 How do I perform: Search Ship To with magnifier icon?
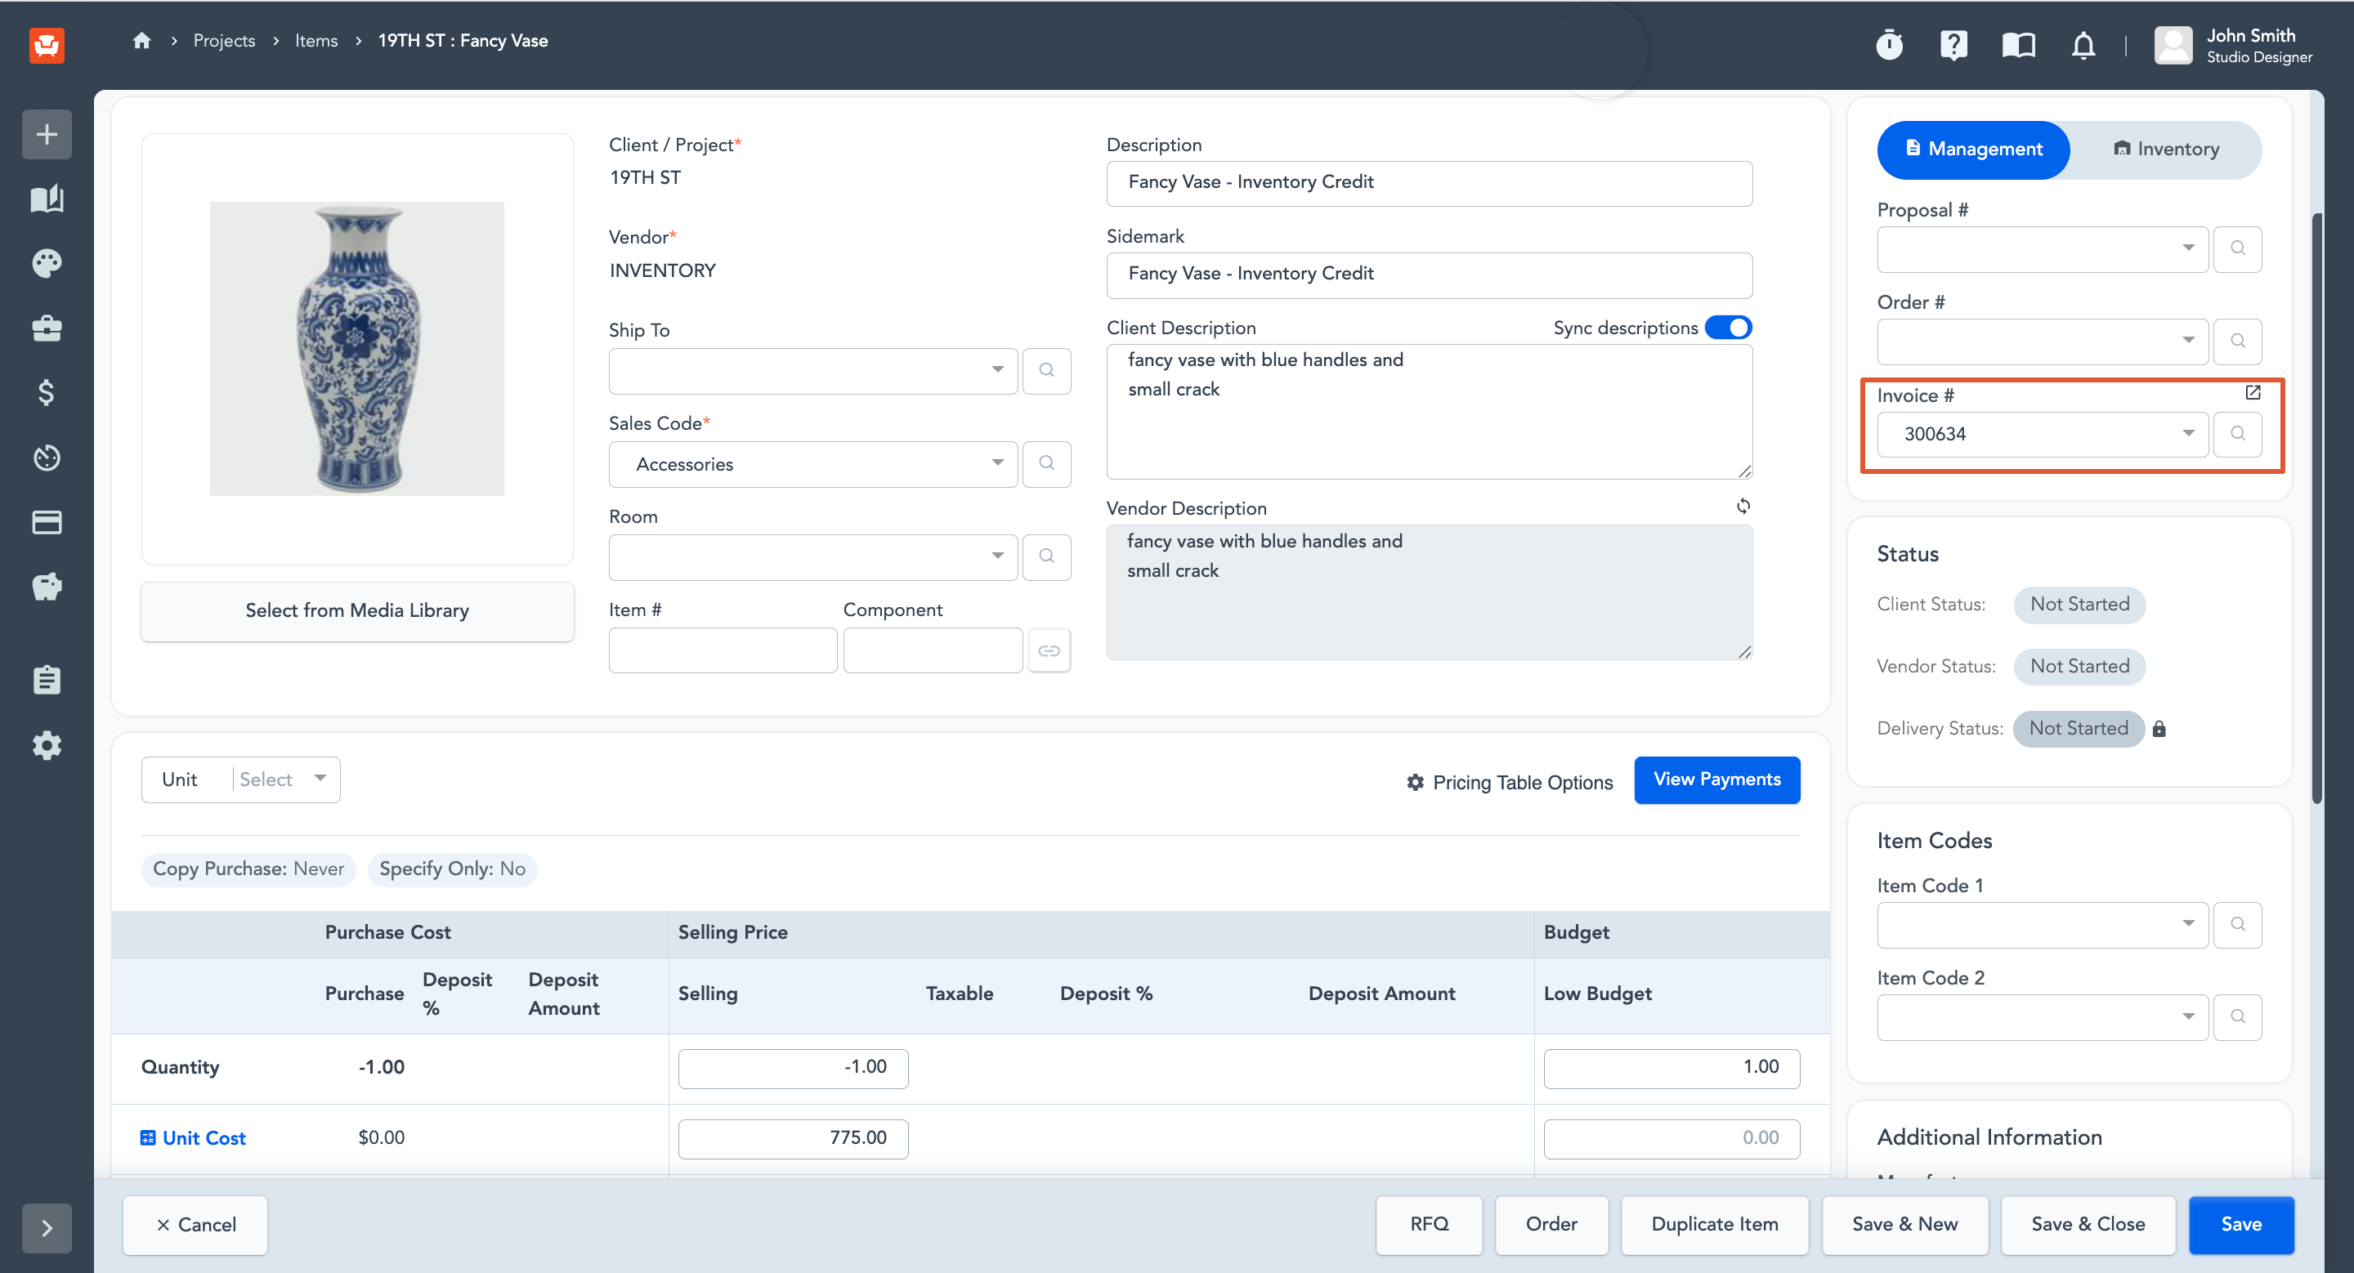point(1046,371)
